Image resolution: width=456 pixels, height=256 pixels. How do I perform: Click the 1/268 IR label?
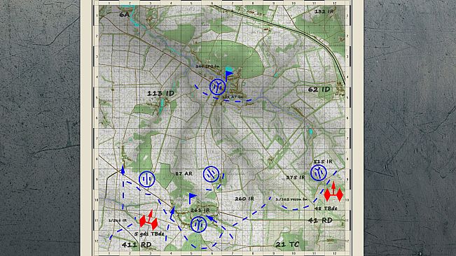coord(118,220)
